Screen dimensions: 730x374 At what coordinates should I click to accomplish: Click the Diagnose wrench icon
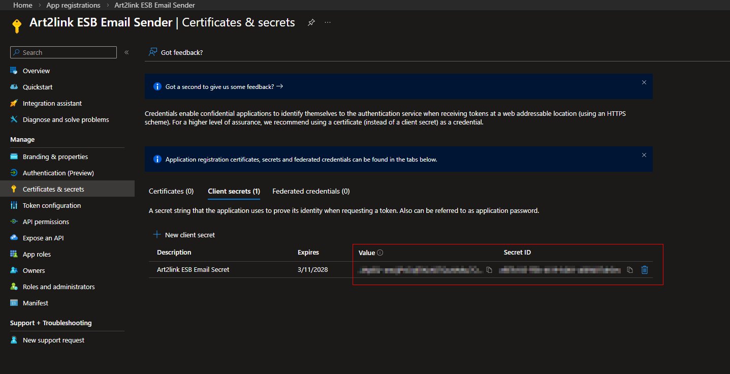point(14,119)
